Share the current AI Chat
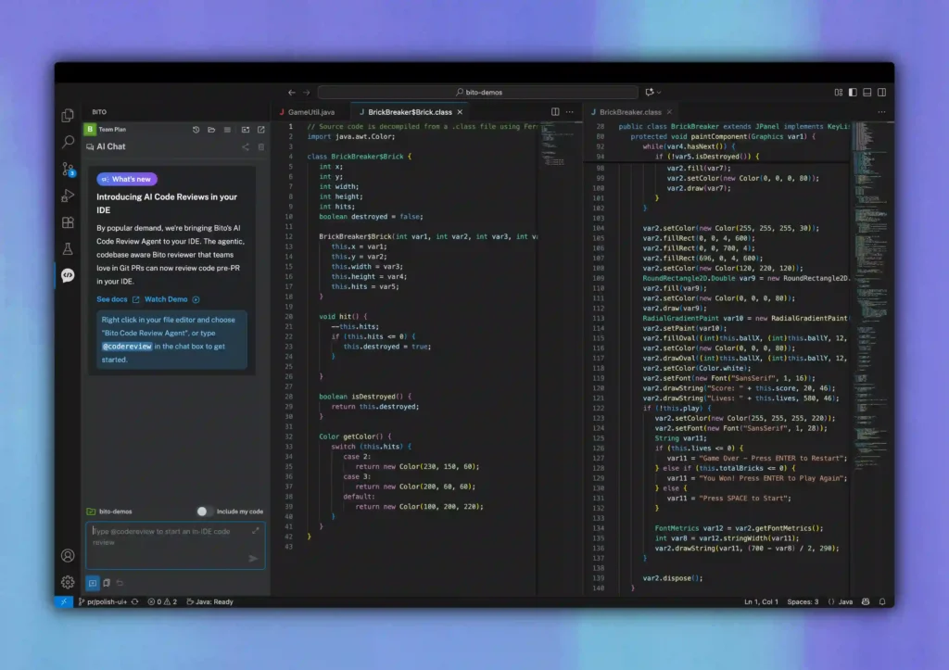 click(x=246, y=146)
